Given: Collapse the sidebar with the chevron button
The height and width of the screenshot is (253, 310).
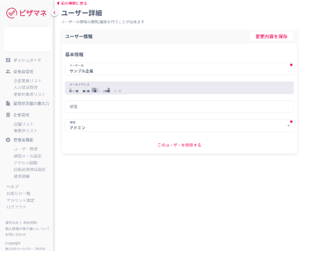Looking at the screenshot, I should pos(54,13).
